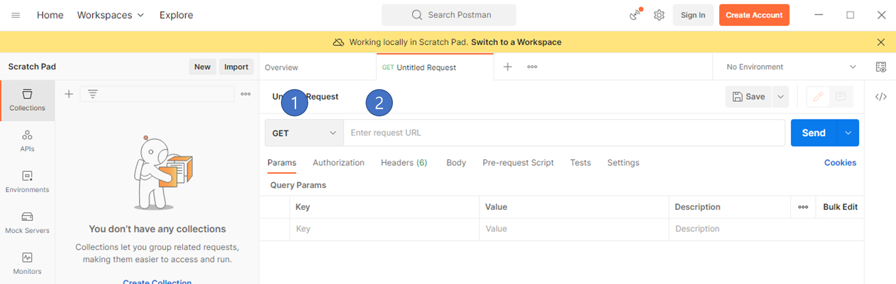Open the request Settings tab
Viewport: 896px width, 284px height.
623,163
